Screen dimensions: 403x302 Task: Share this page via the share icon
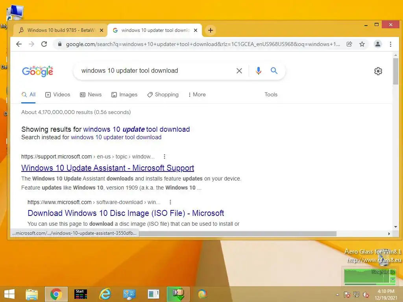pos(349,44)
